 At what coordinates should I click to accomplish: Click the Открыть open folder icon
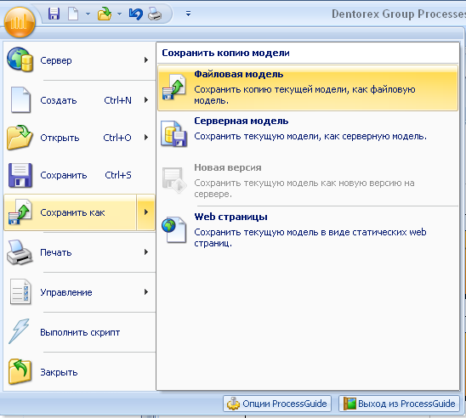point(20,137)
